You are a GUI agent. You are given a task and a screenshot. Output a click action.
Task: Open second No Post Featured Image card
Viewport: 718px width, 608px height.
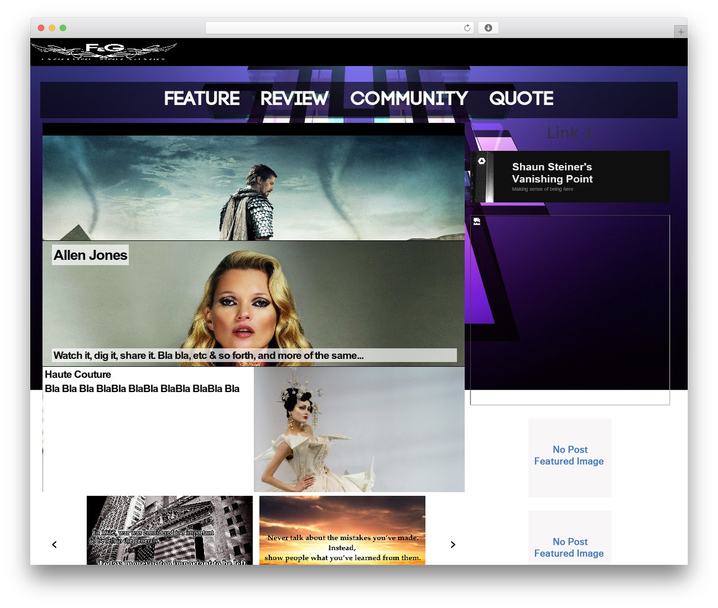point(569,538)
